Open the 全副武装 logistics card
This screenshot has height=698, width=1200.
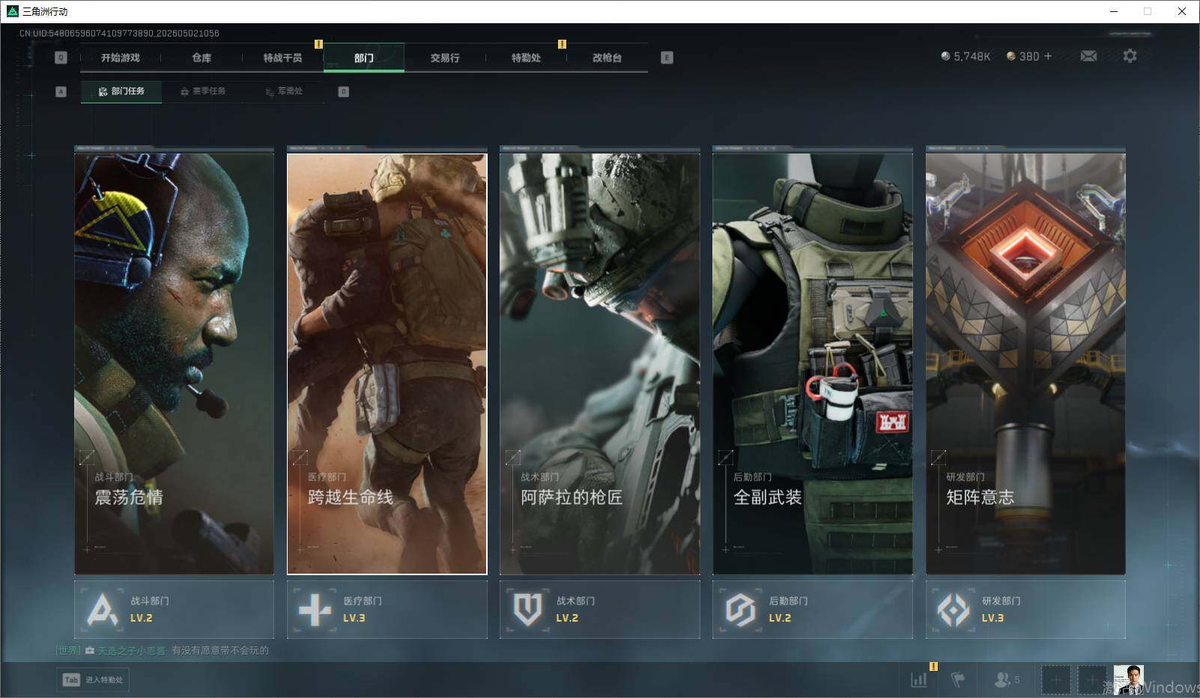[x=812, y=364]
